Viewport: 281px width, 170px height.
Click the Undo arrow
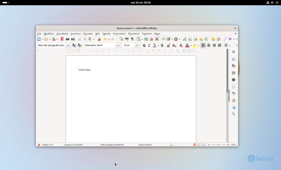coord(105,39)
